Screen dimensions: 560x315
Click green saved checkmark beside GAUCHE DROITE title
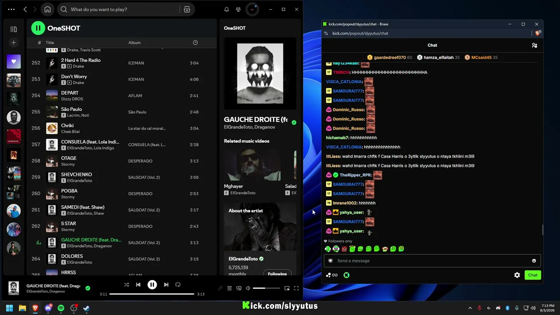tap(294, 122)
